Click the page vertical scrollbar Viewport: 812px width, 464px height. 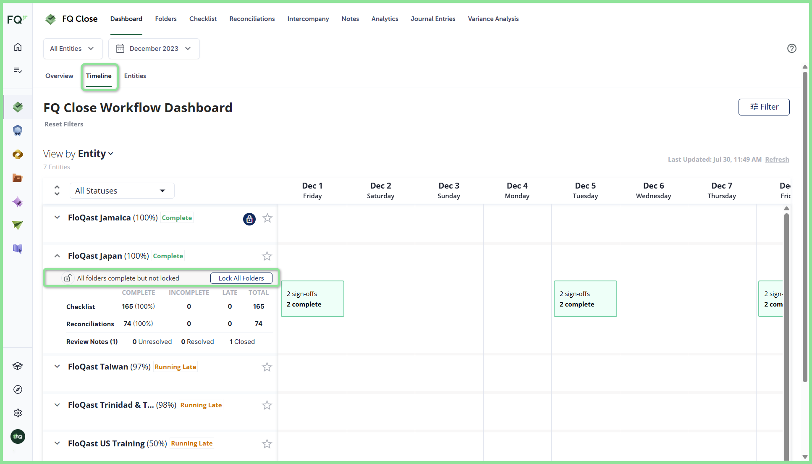tap(805, 227)
